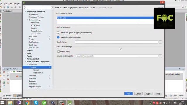Browse for Service directory path

pyautogui.click(x=160, y=56)
